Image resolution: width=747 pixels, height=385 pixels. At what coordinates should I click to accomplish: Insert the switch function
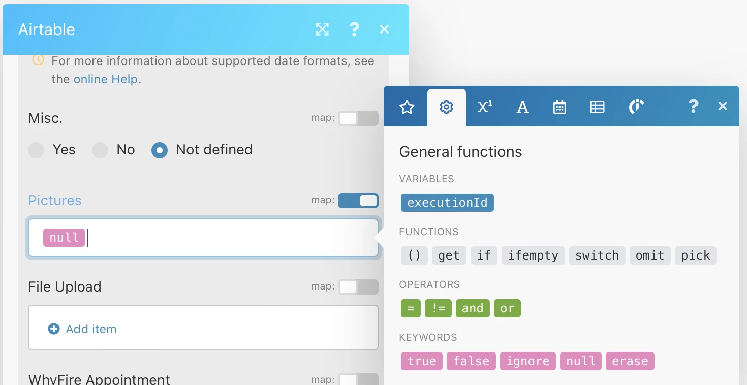pos(597,255)
